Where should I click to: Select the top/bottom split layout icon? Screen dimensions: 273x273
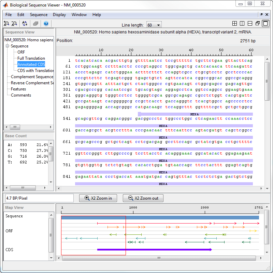(250, 24)
